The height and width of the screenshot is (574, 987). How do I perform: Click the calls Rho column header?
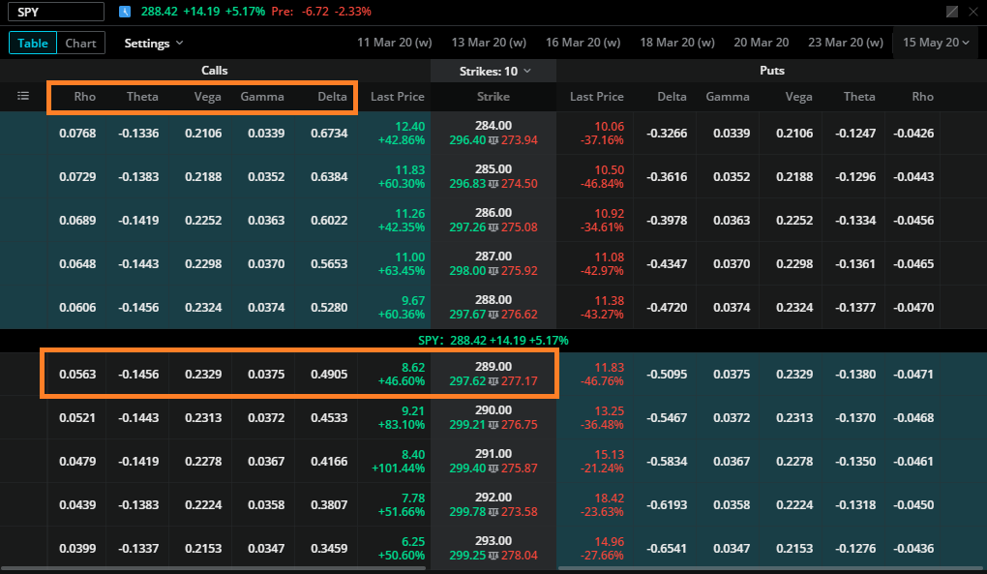[84, 96]
